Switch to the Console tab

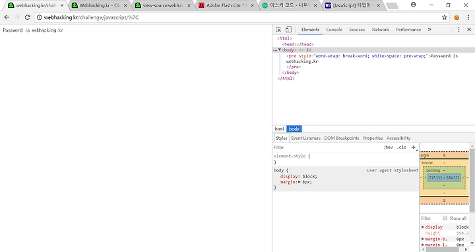(334, 30)
